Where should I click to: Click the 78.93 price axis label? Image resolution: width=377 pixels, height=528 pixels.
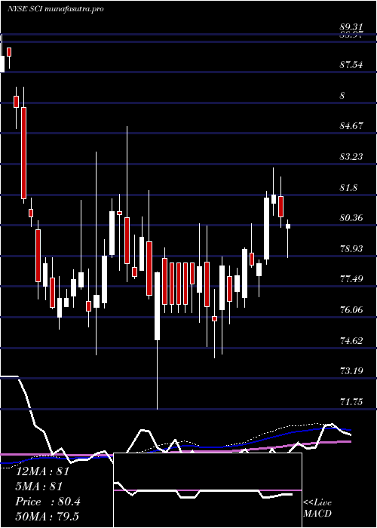[352, 248]
